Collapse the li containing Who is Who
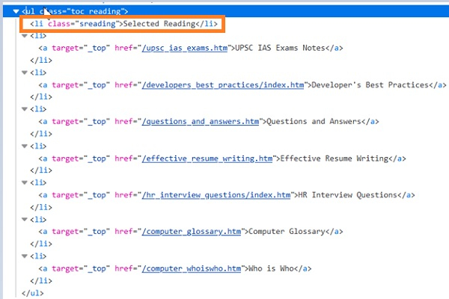Viewport: 449px width, 299px height. (25, 256)
